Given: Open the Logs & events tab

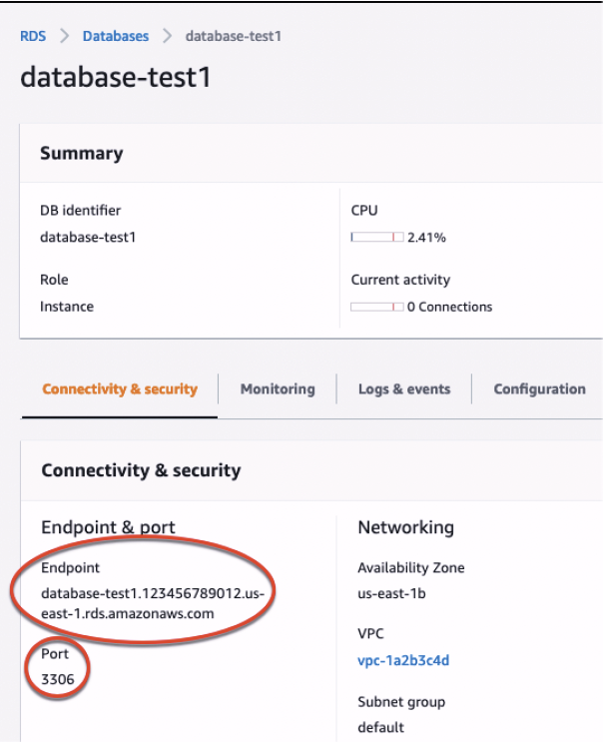Looking at the screenshot, I should 404,389.
